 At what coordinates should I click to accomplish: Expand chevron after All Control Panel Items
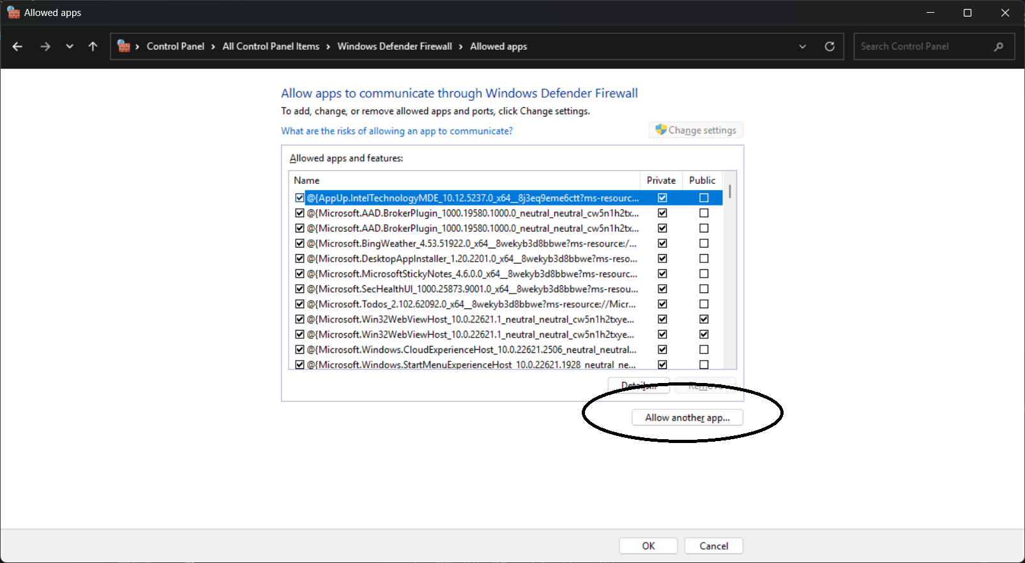pos(328,47)
